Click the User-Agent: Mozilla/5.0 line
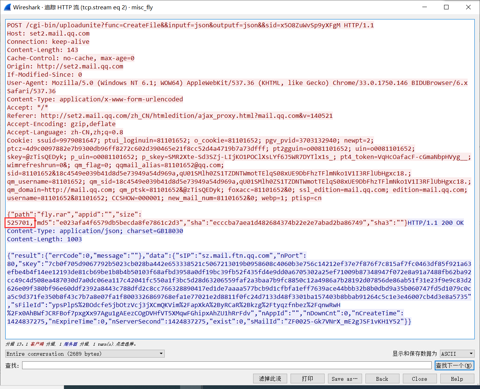The image size is (480, 389). click(x=237, y=83)
